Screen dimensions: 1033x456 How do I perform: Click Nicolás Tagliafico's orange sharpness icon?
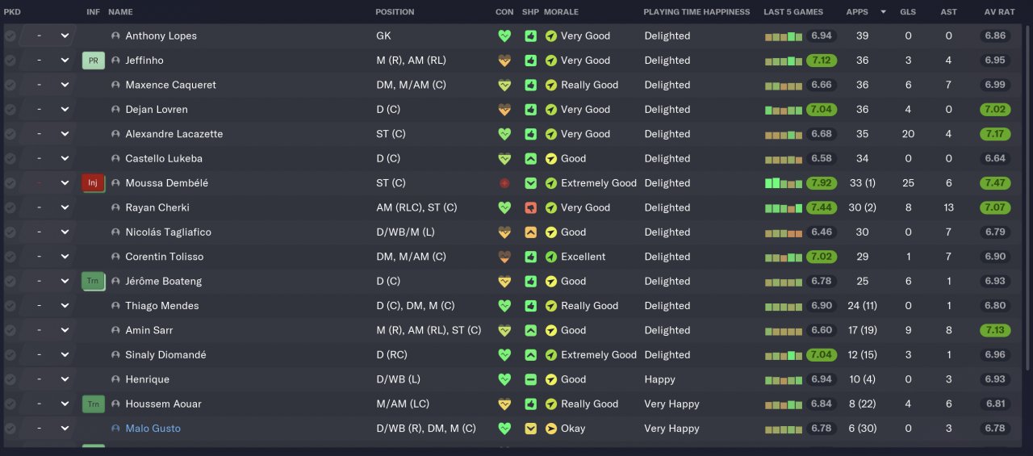click(x=530, y=232)
